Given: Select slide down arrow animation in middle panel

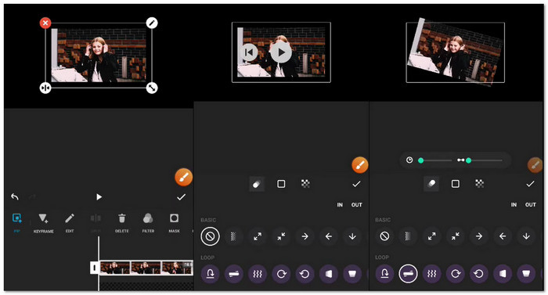Looking at the screenshot, I should click(x=352, y=236).
